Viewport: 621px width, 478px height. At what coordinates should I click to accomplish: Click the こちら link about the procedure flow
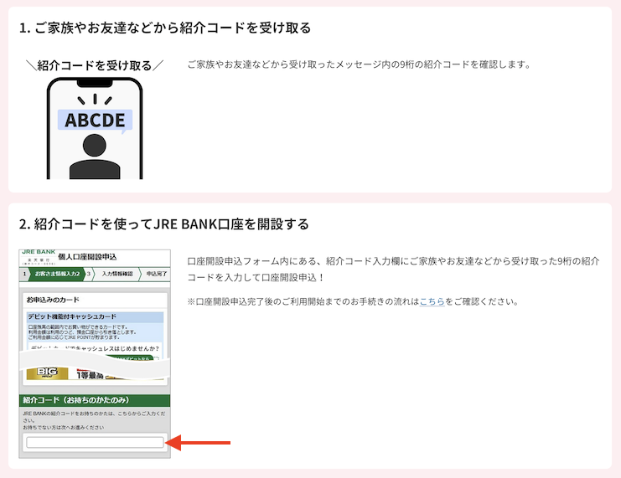tap(432, 301)
